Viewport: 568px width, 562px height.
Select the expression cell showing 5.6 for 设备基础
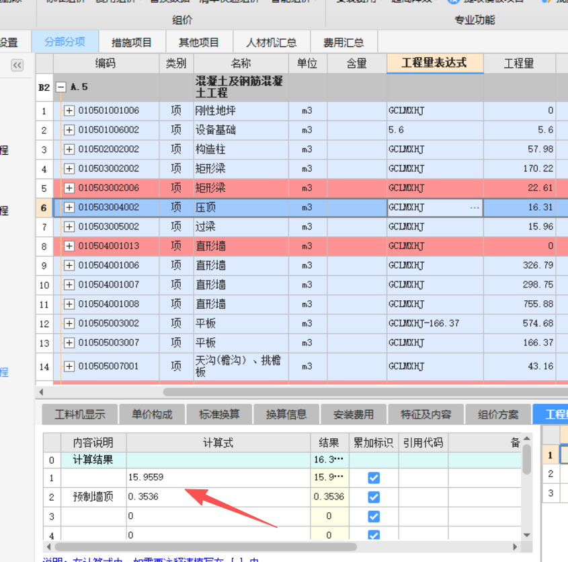point(435,130)
